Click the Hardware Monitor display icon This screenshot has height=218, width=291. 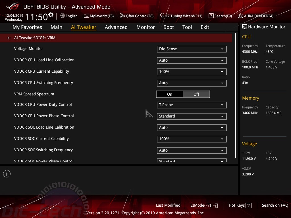pyautogui.click(x=245, y=27)
